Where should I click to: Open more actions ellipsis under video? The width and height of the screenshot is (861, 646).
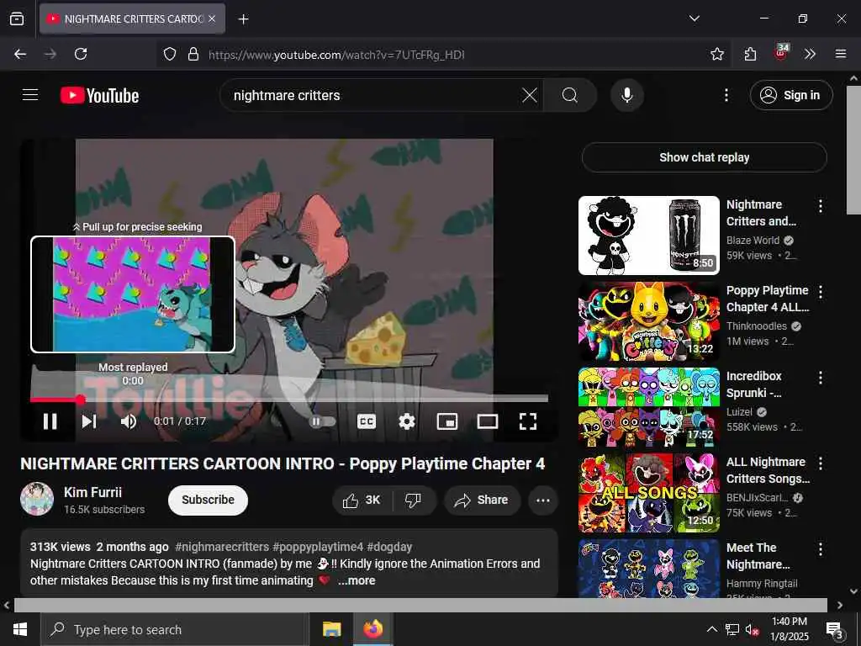(x=542, y=500)
